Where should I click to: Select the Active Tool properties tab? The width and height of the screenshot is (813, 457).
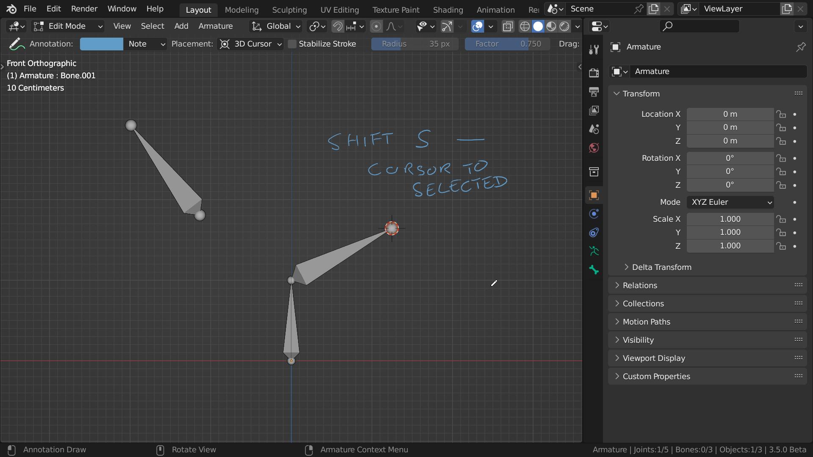[x=594, y=49]
